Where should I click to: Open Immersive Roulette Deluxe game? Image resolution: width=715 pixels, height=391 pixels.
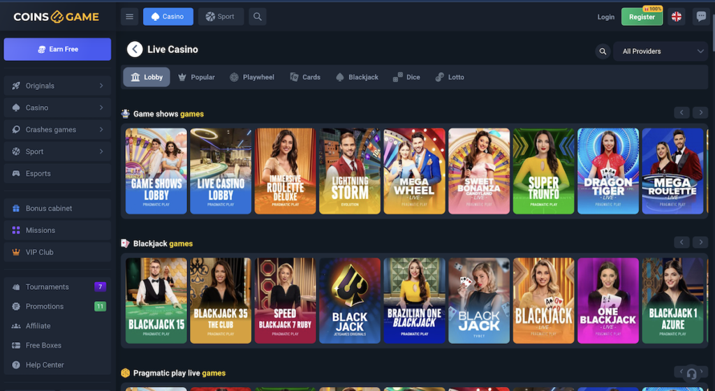click(285, 171)
